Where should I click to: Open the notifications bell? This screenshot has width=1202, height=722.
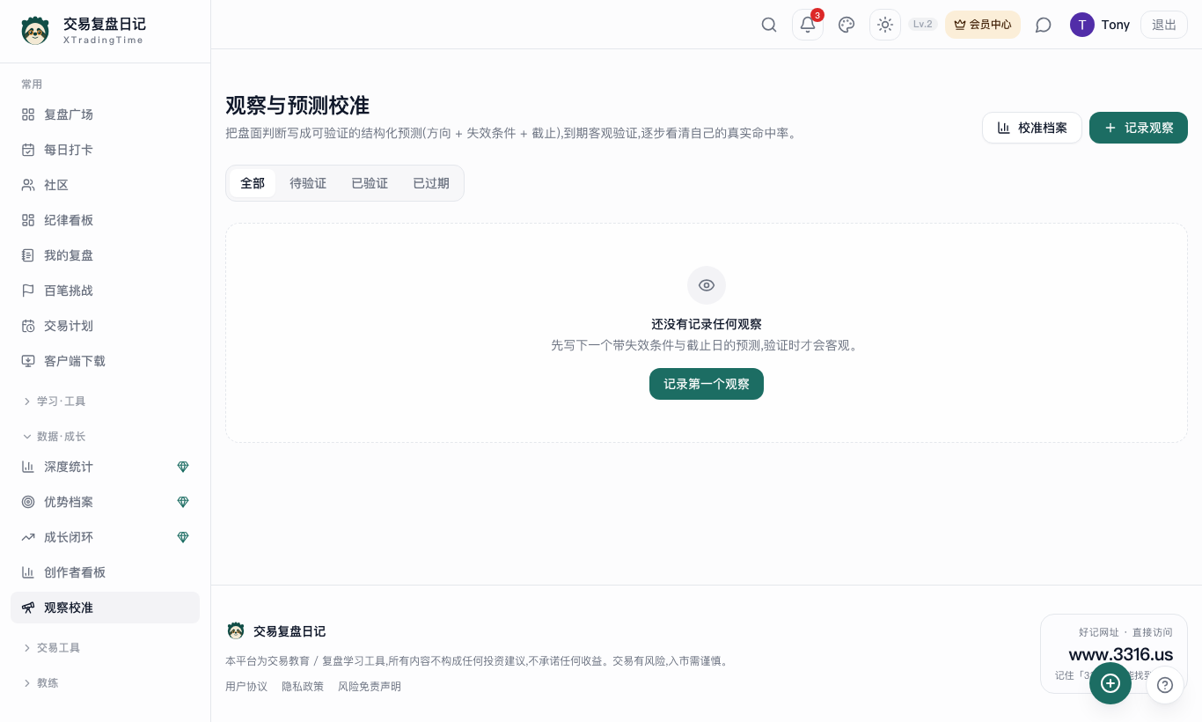(x=808, y=25)
